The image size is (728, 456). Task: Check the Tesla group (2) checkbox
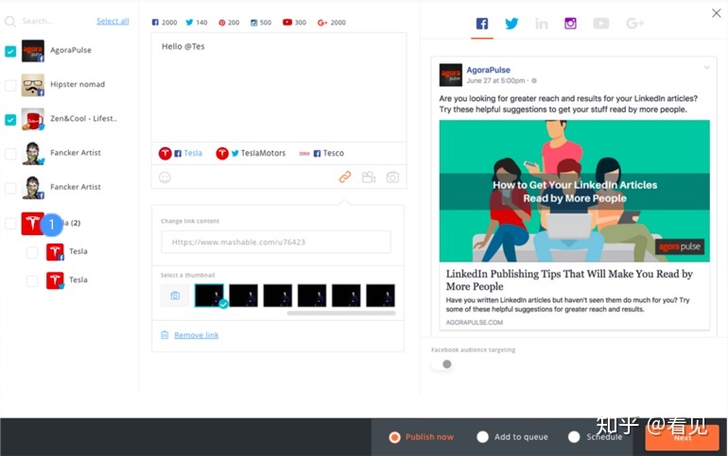click(x=10, y=224)
